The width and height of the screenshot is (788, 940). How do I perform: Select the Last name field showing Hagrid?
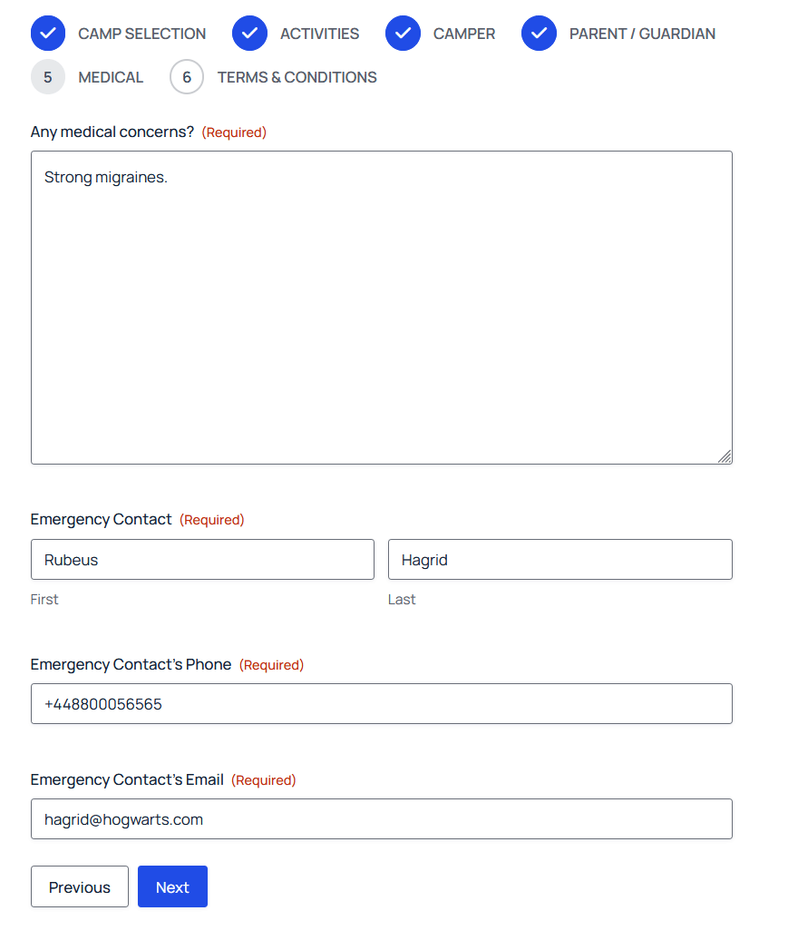[x=559, y=559]
